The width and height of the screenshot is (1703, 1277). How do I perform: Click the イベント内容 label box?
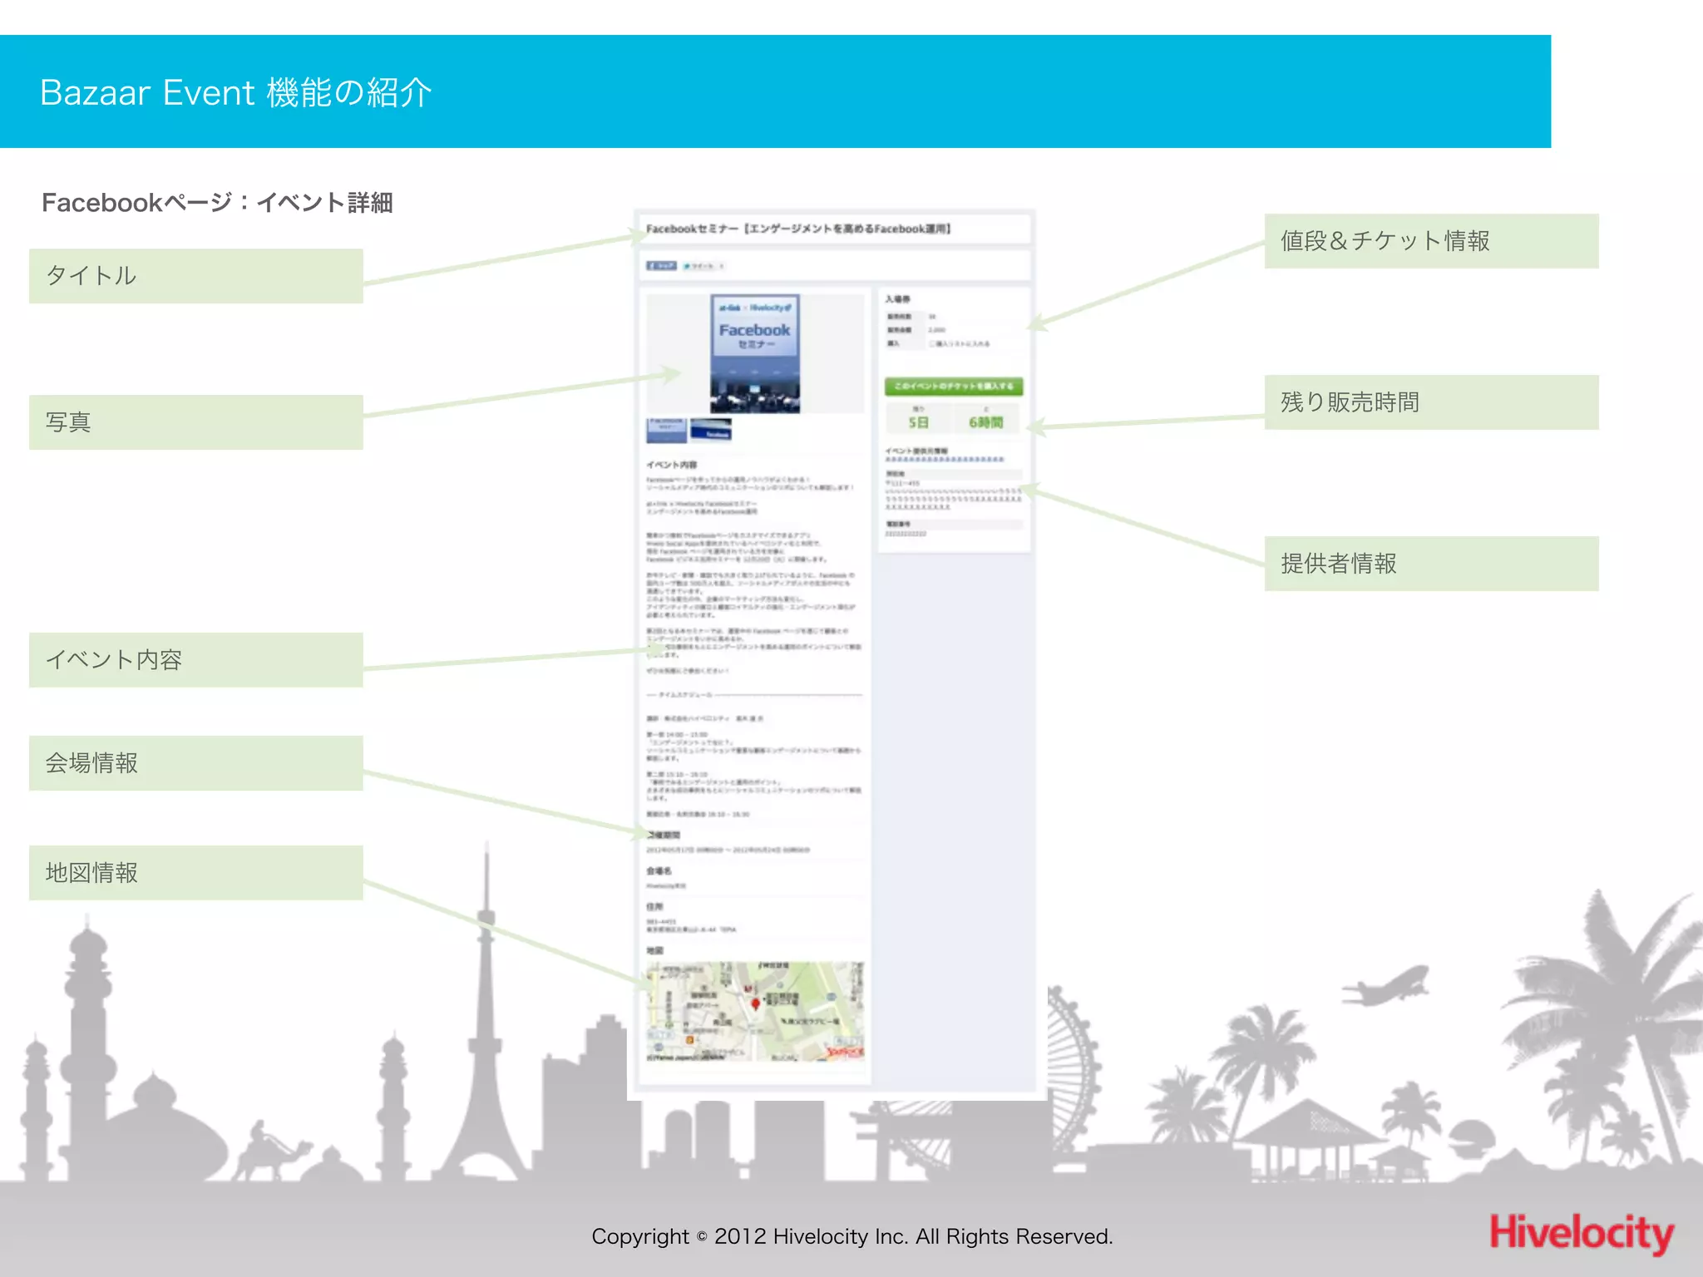point(196,660)
